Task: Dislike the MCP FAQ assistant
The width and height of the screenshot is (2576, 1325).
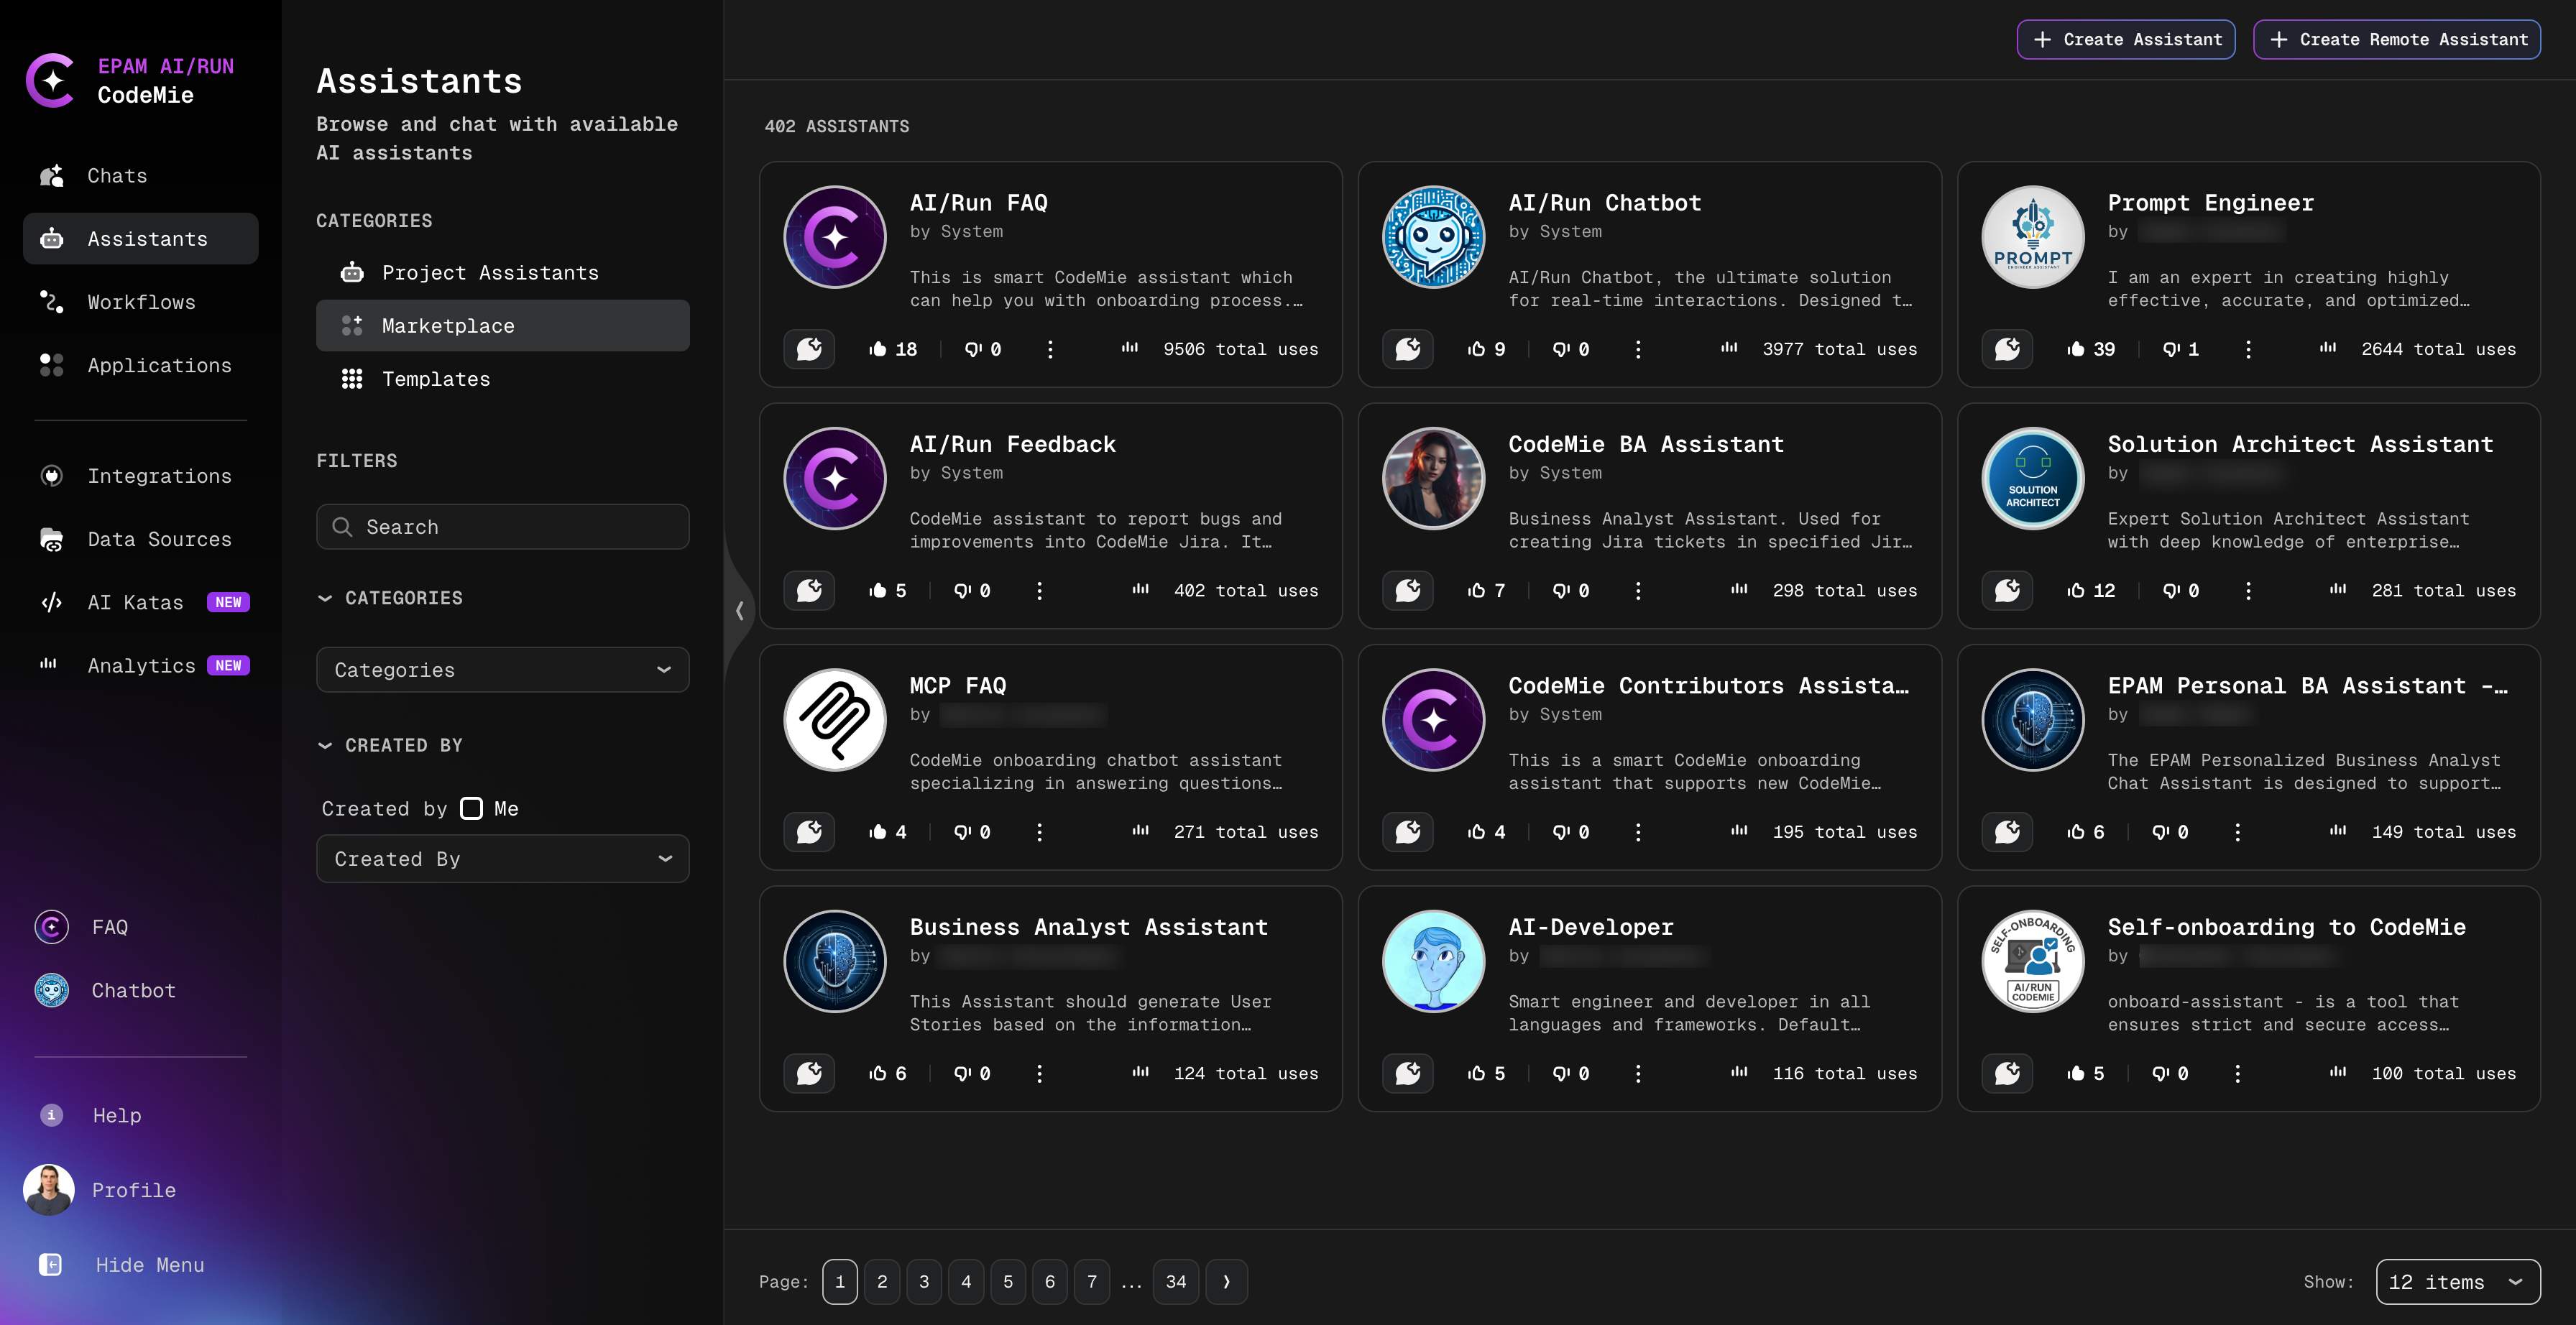Action: (963, 831)
